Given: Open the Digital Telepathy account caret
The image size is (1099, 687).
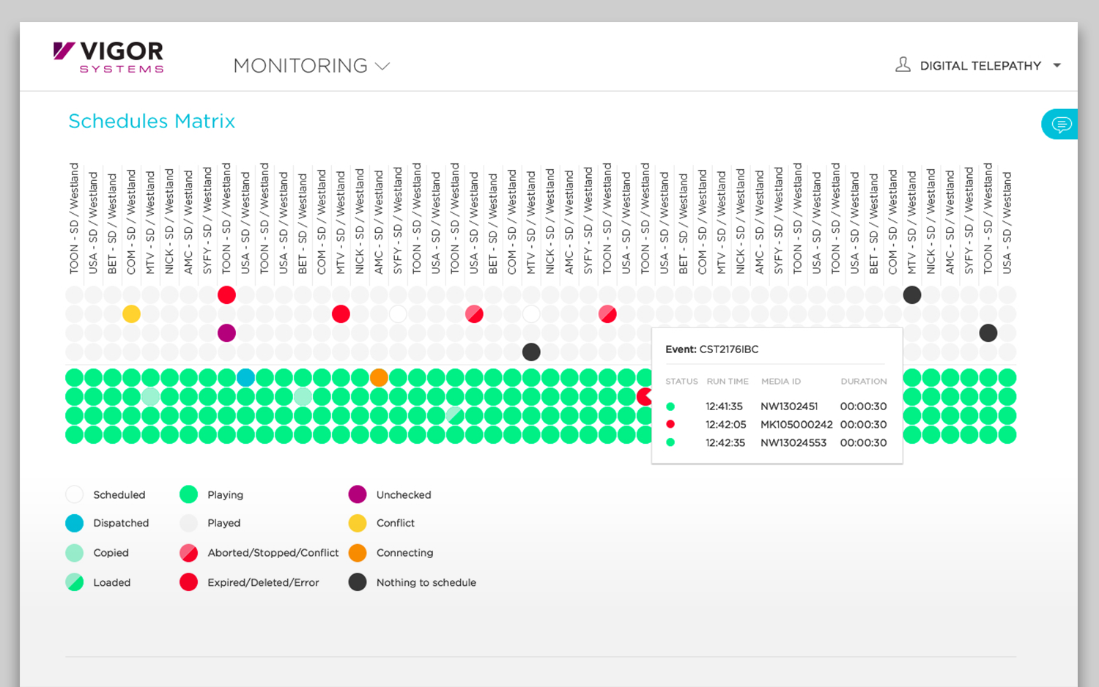Looking at the screenshot, I should (1057, 65).
